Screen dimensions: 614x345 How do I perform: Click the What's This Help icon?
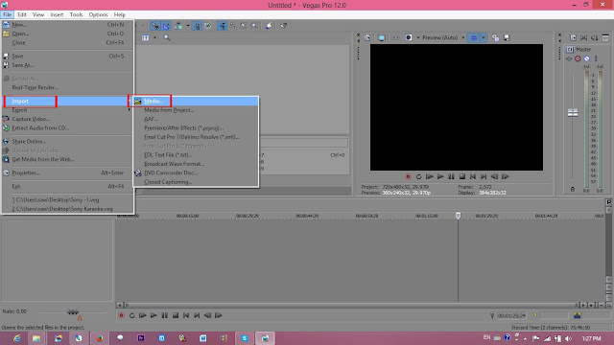click(x=284, y=26)
